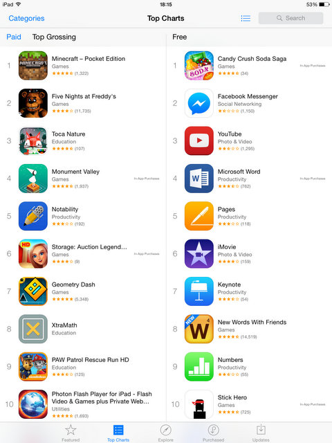Open the Categories link
The width and height of the screenshot is (332, 443).
(26, 19)
